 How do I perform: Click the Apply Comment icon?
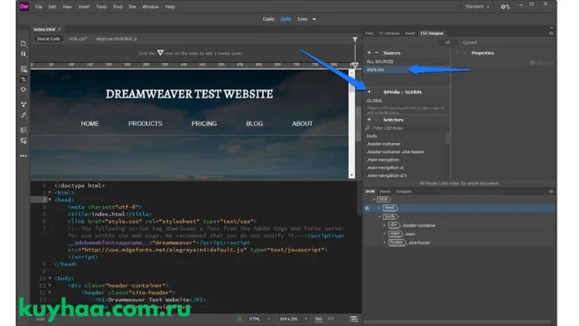click(23, 131)
